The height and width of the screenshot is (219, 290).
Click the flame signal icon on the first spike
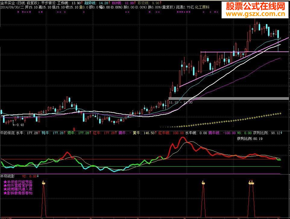click(x=44, y=183)
